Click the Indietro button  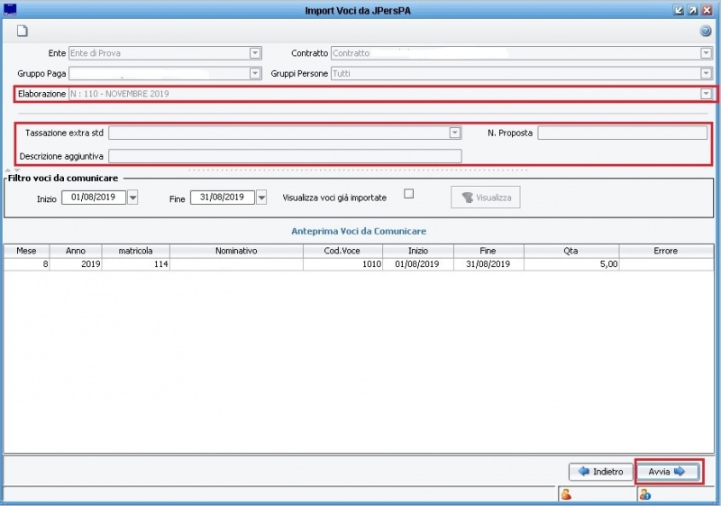[600, 472]
